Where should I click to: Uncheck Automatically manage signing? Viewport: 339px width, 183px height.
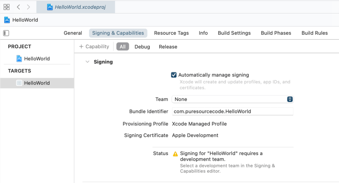pyautogui.click(x=174, y=75)
